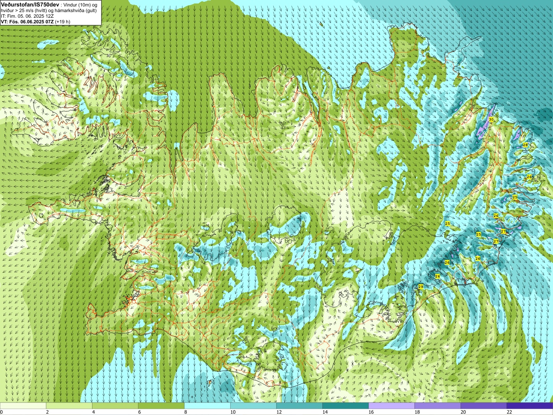Screen dimensions: 553x415
Task: Click the yellow gust marker labeled 28
Action: click(525, 145)
